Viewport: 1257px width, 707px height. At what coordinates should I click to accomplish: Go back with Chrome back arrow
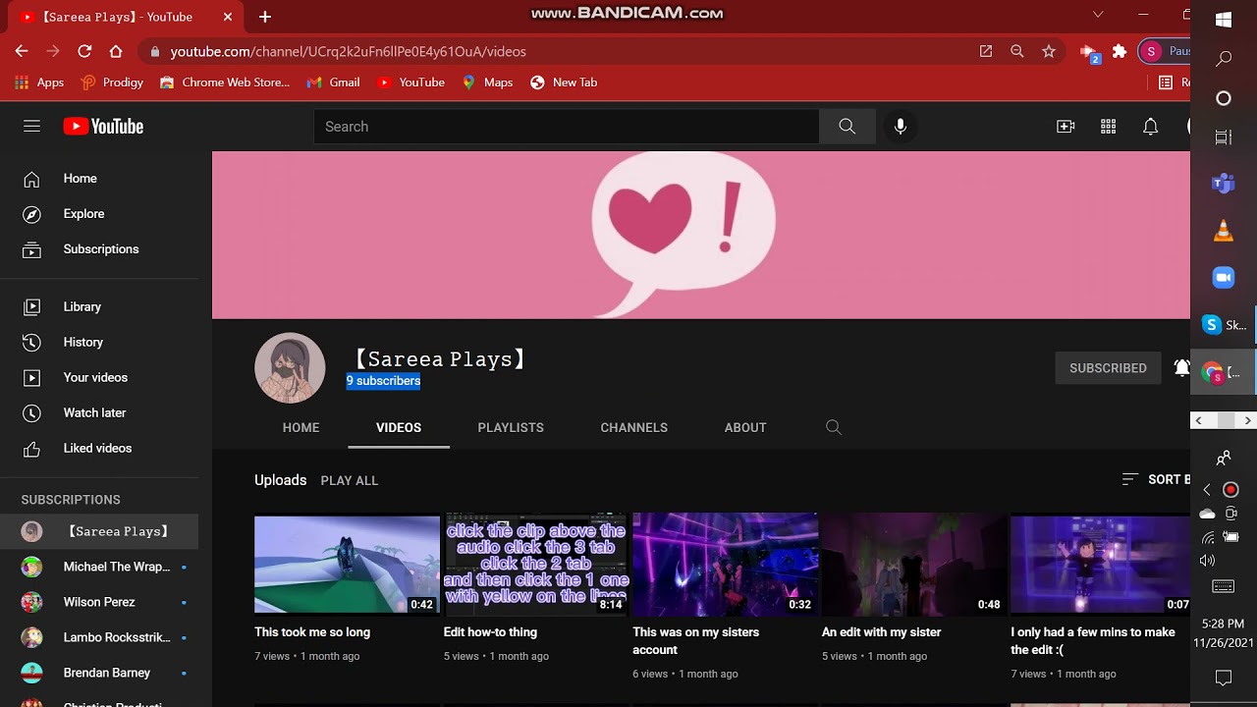(x=22, y=51)
